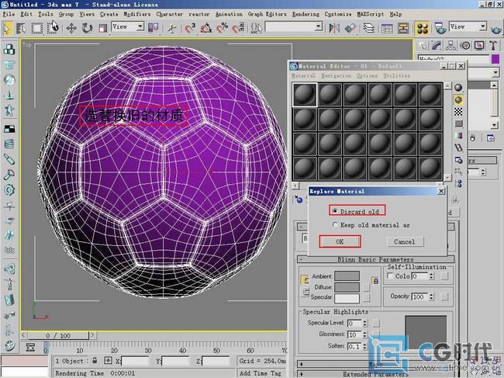Image resolution: width=504 pixels, height=378 pixels.
Task: Click Cancel in Replace Material dialog
Action: pyautogui.click(x=404, y=241)
